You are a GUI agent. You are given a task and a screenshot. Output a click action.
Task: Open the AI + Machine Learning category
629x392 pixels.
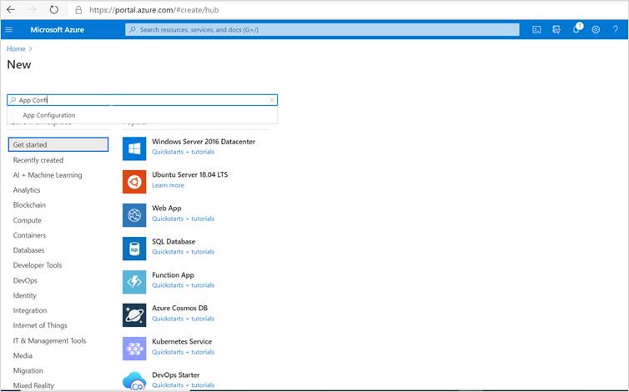[x=48, y=175]
